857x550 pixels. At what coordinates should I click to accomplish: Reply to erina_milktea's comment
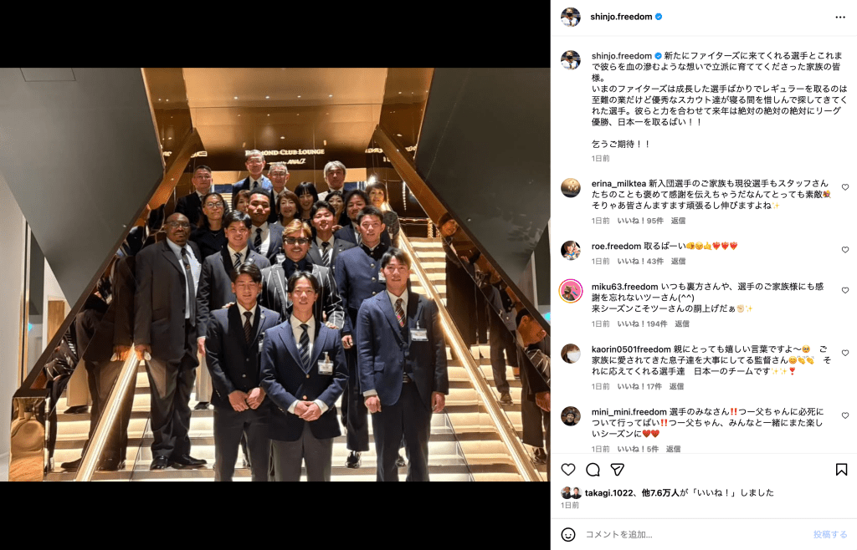(678, 221)
